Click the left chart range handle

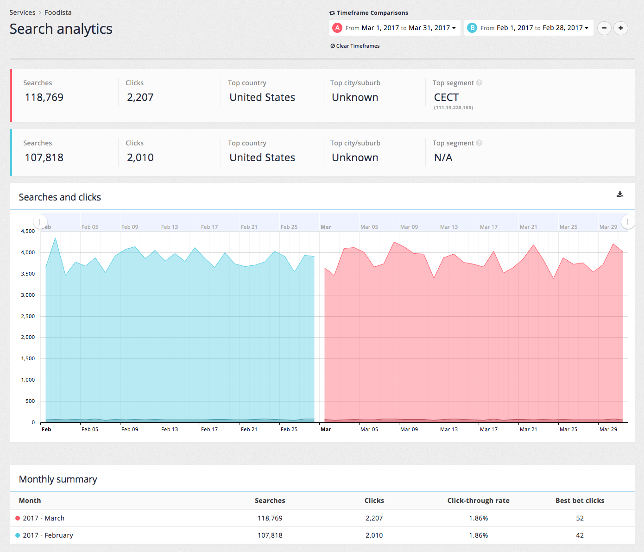click(41, 221)
